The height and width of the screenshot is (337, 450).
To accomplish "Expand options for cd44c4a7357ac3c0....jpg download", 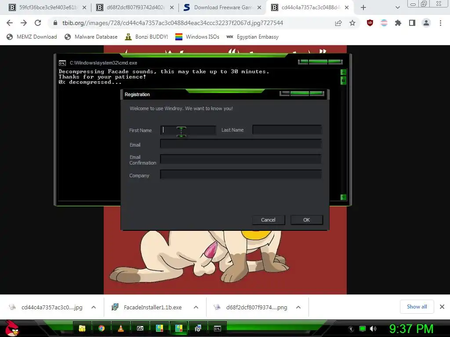I will [x=94, y=307].
